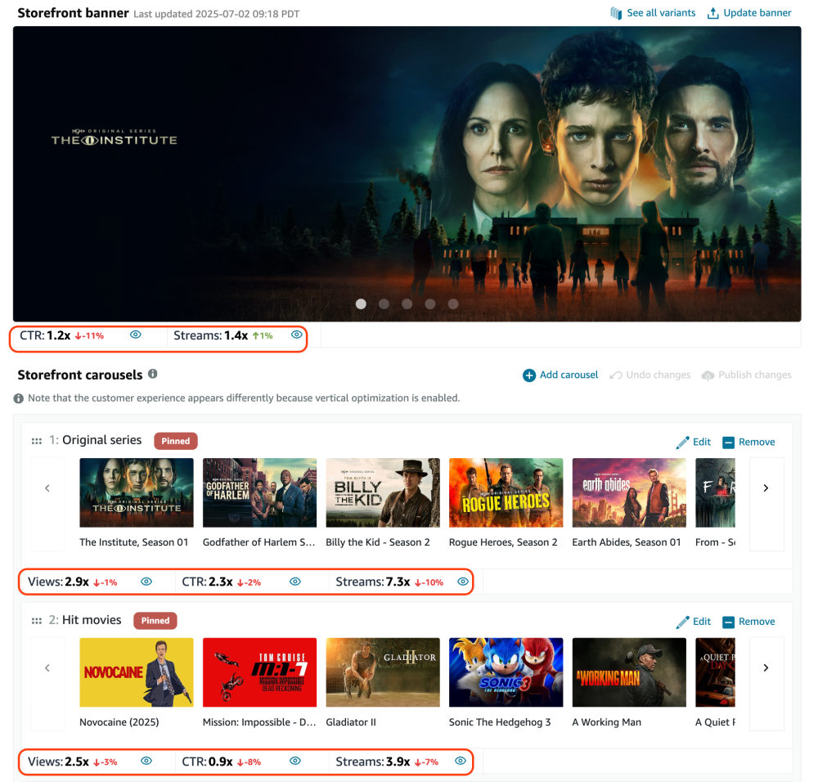Grab the drag handle of Hit movies carousel
The height and width of the screenshot is (782, 818).
tap(37, 621)
